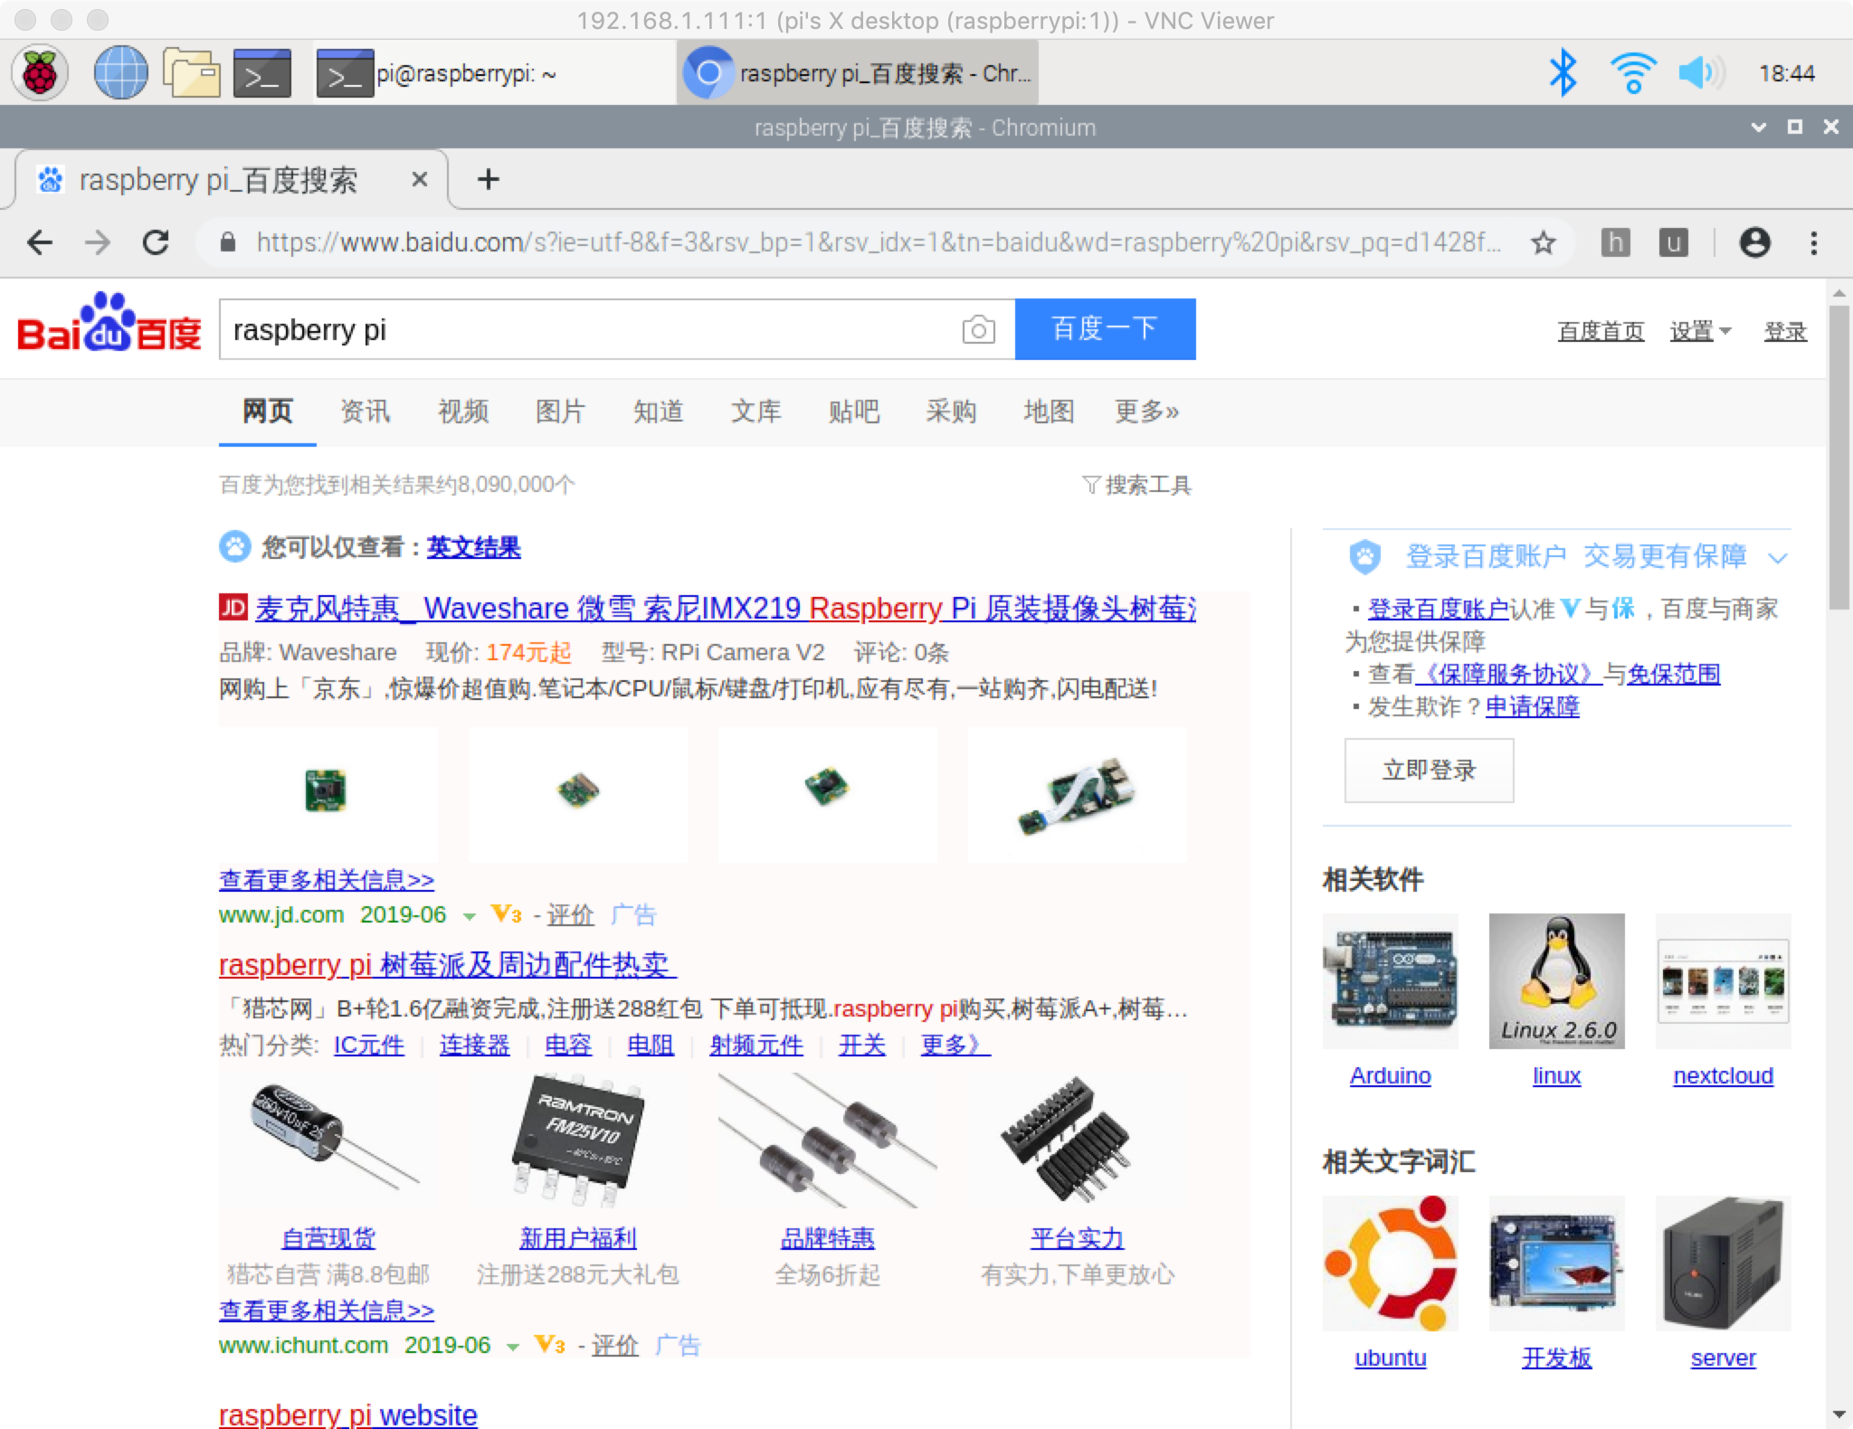1853x1429 pixels.
Task: Bookmark page with the star icon
Action: coord(1544,242)
